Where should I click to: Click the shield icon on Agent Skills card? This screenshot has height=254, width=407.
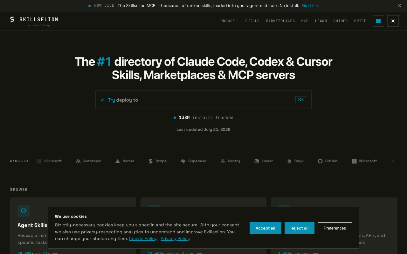24,211
